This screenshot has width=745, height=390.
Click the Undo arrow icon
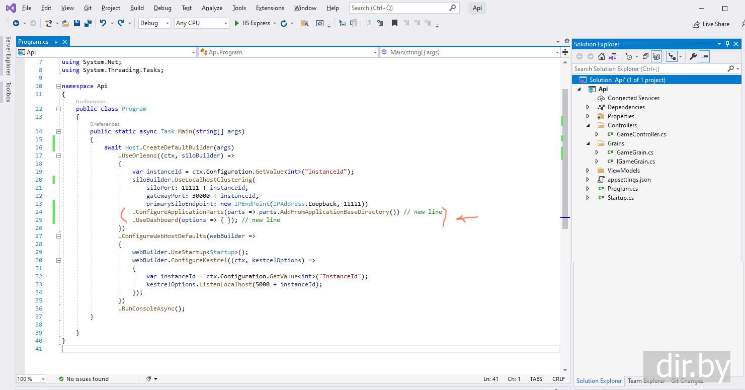pyautogui.click(x=103, y=23)
